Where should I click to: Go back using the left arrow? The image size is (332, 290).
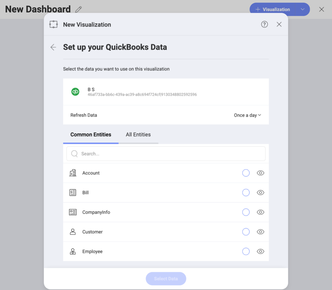[53, 47]
